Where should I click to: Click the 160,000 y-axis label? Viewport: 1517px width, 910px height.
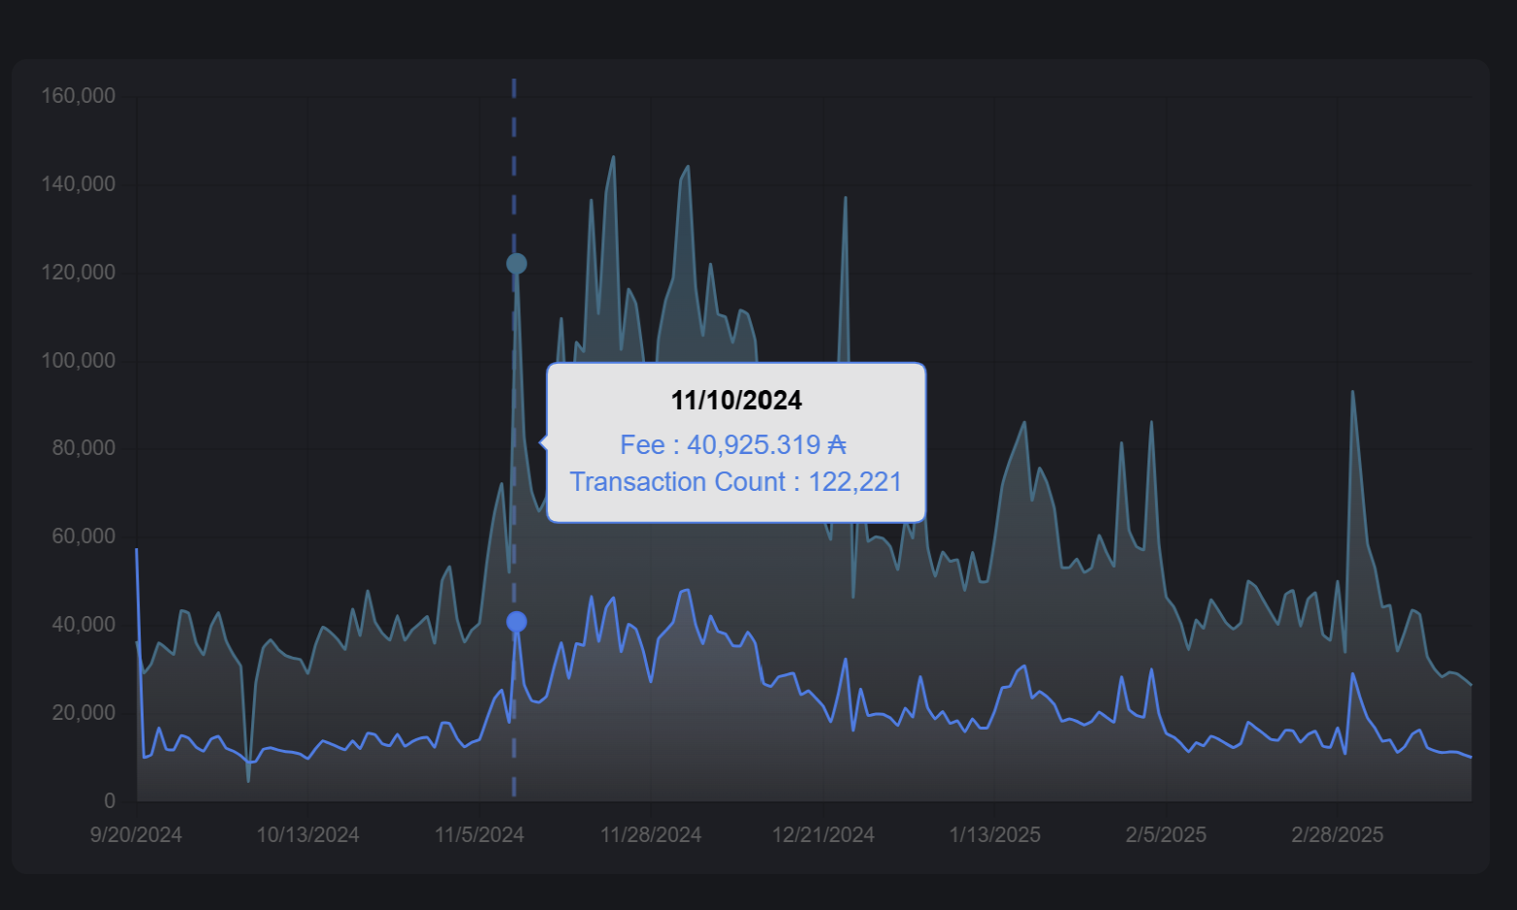78,96
